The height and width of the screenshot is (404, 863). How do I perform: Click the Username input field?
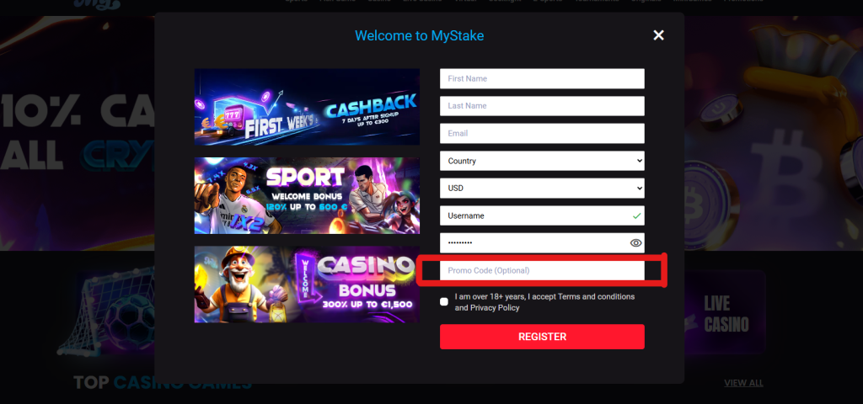pyautogui.click(x=542, y=215)
